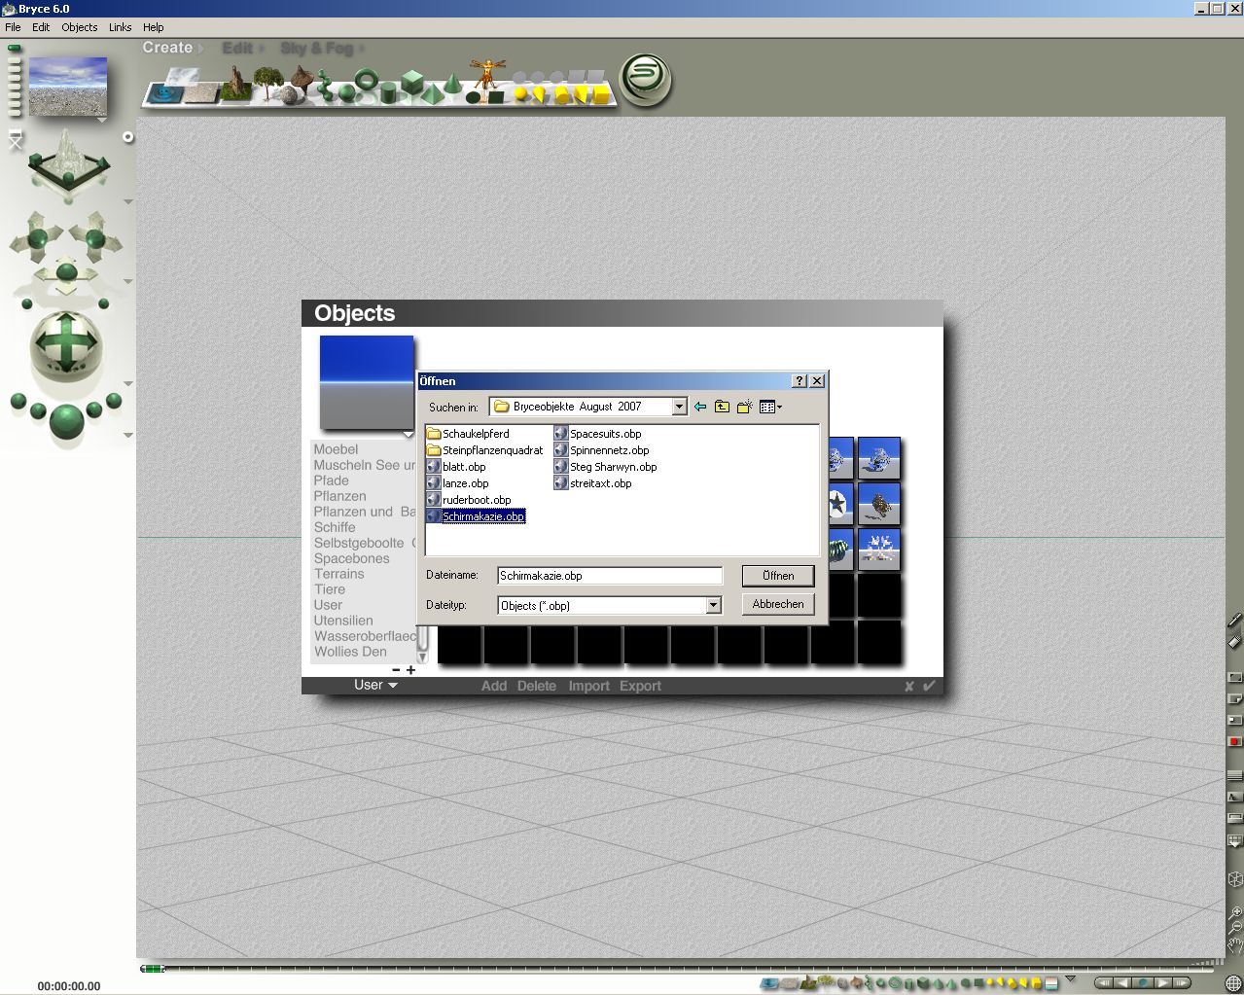Select the Spinnennetz.obp file
This screenshot has width=1244, height=995.
click(601, 450)
